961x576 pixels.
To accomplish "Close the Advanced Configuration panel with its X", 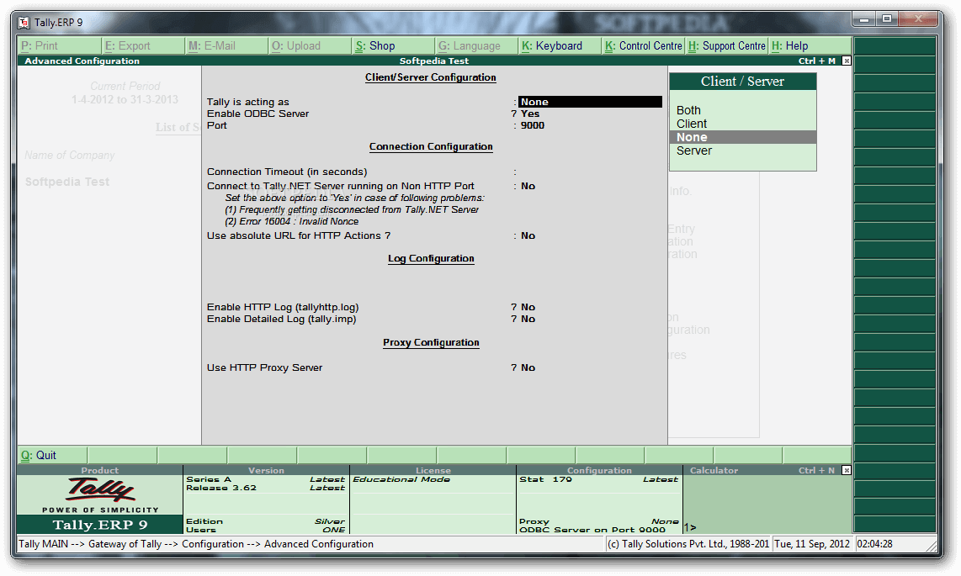I will coord(847,61).
